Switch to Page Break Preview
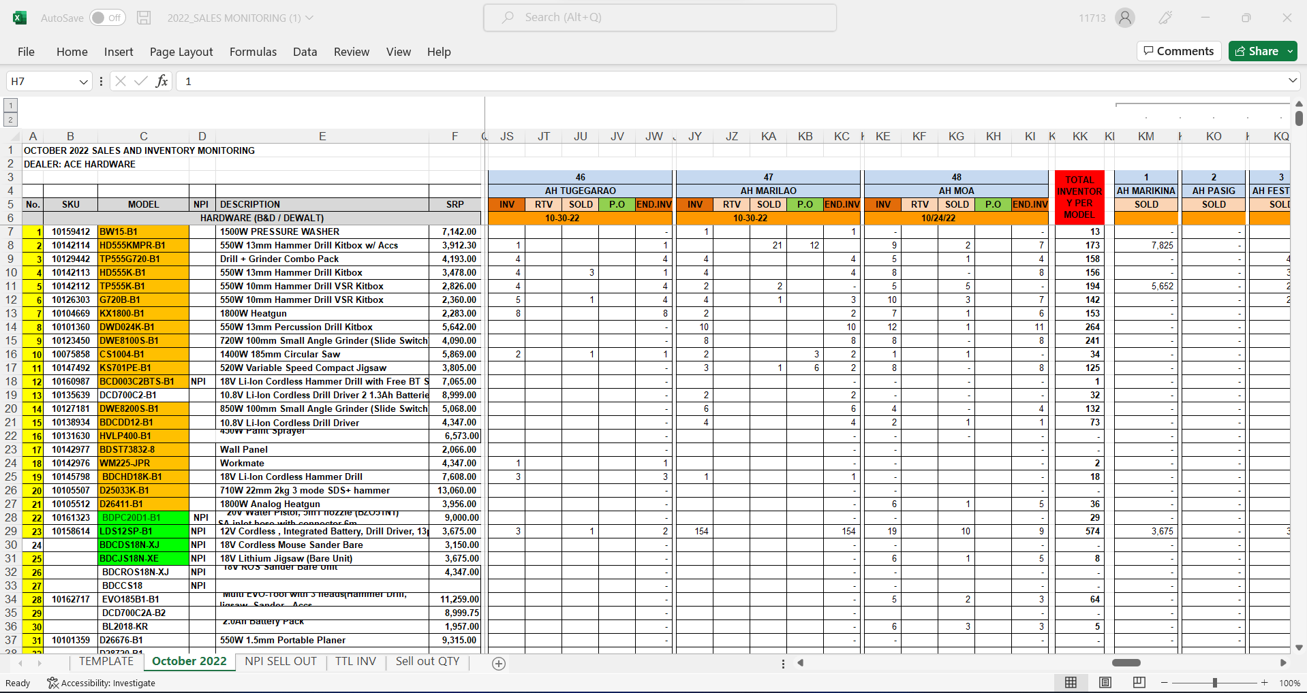Viewport: 1307px width, 693px height. click(x=1139, y=683)
